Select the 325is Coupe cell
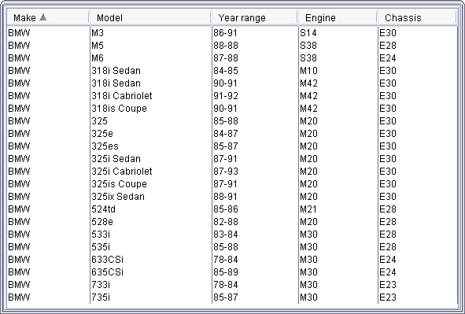The width and height of the screenshot is (465, 314). click(x=151, y=184)
